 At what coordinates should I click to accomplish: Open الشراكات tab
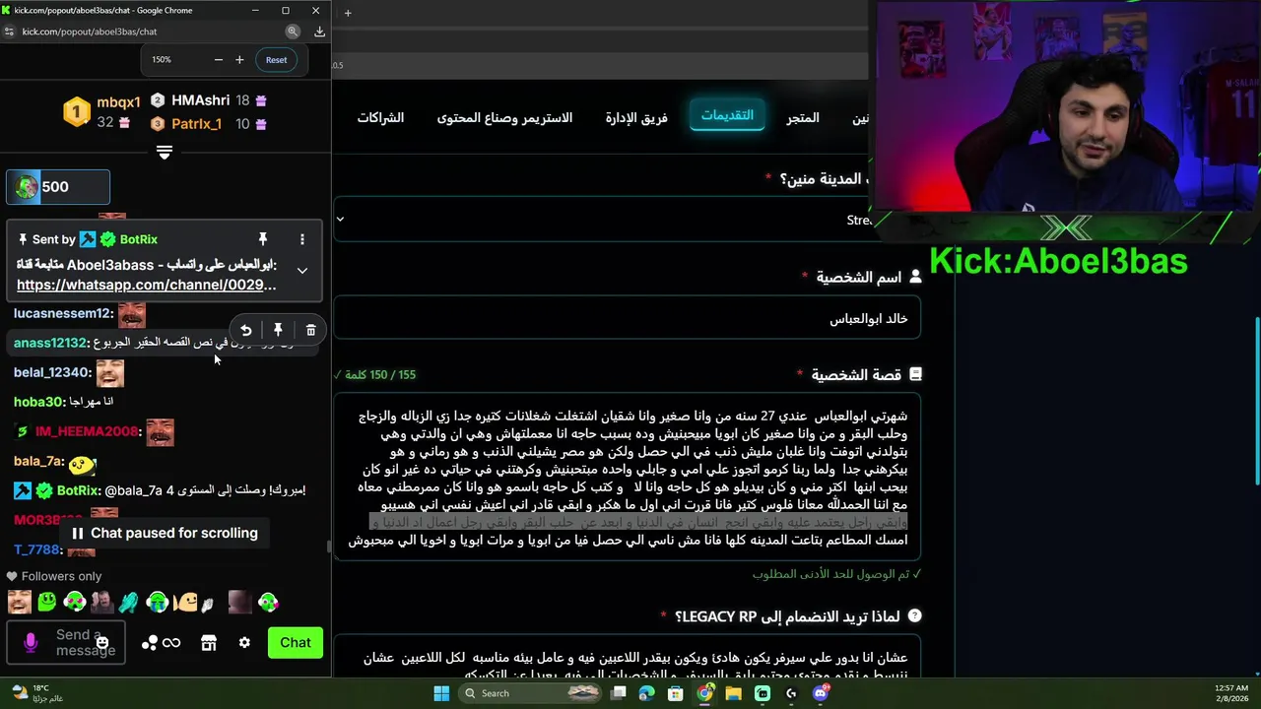click(380, 118)
